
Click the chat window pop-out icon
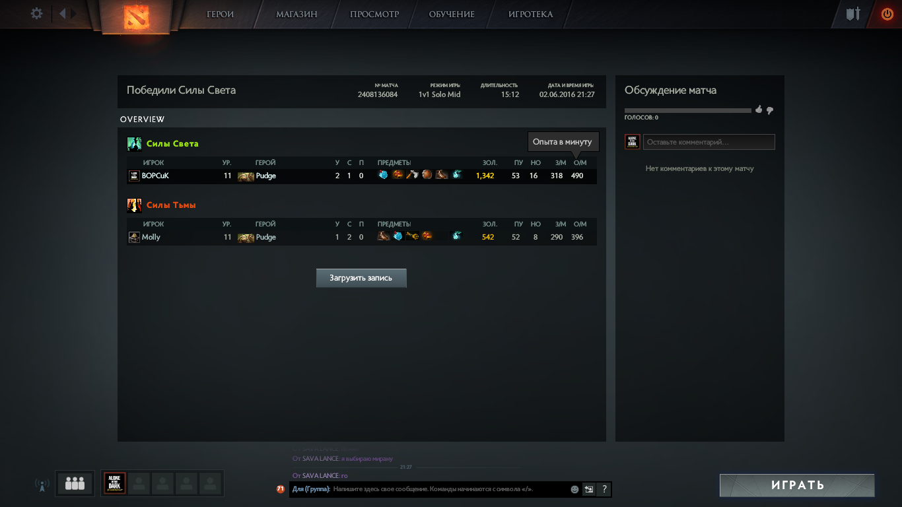click(x=589, y=489)
